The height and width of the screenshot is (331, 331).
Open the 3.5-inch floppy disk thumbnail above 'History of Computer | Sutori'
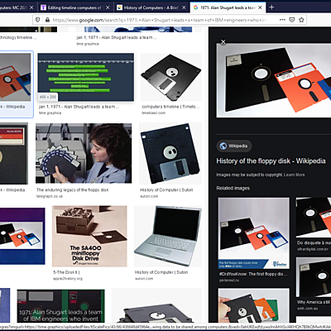pos(170,153)
